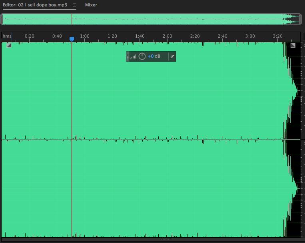305x243 pixels.
Task: Click the 3:20 mark on the timeline ruler
Action: (x=277, y=36)
